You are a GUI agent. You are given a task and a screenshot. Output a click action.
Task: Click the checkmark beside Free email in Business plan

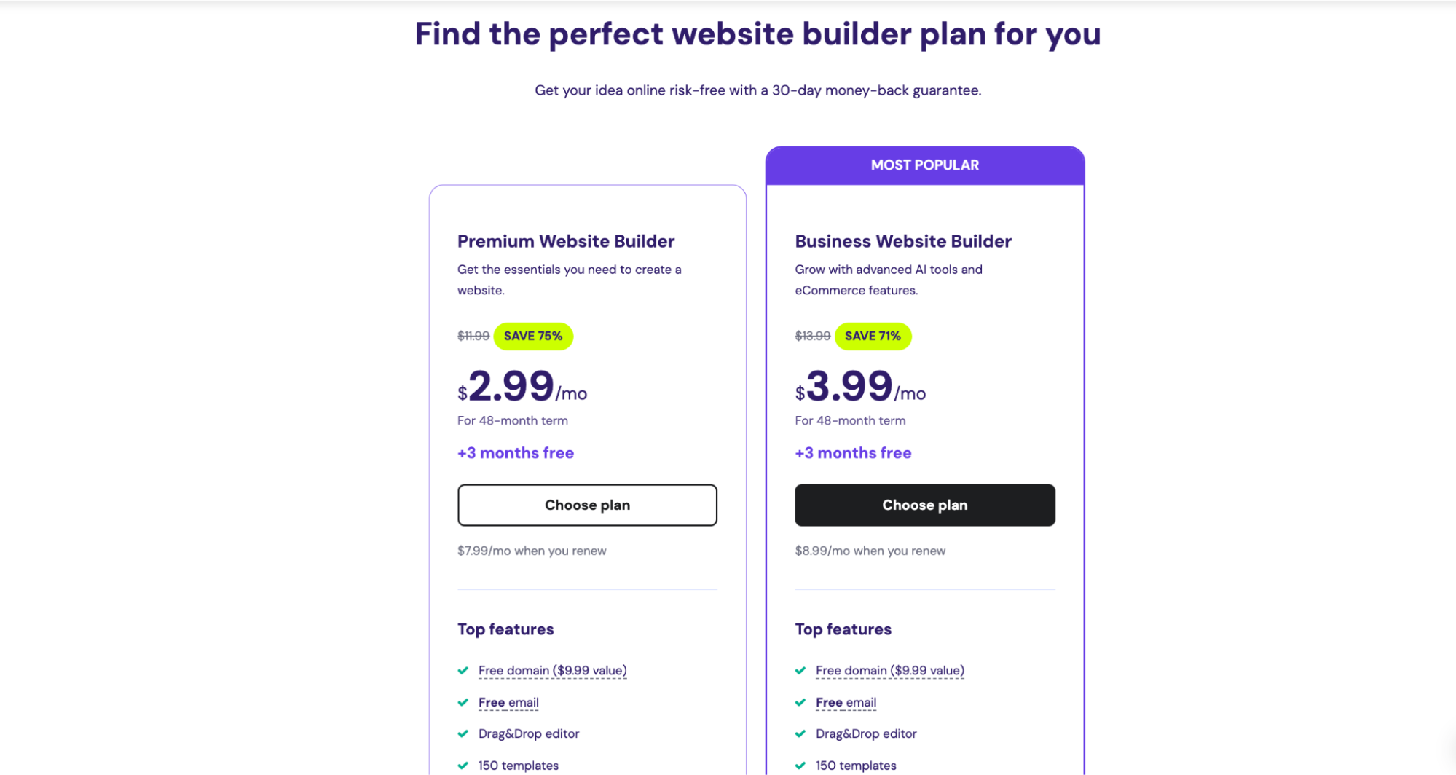pyautogui.click(x=801, y=702)
